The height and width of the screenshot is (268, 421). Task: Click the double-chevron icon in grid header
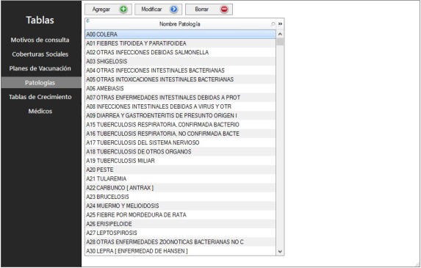[281, 24]
